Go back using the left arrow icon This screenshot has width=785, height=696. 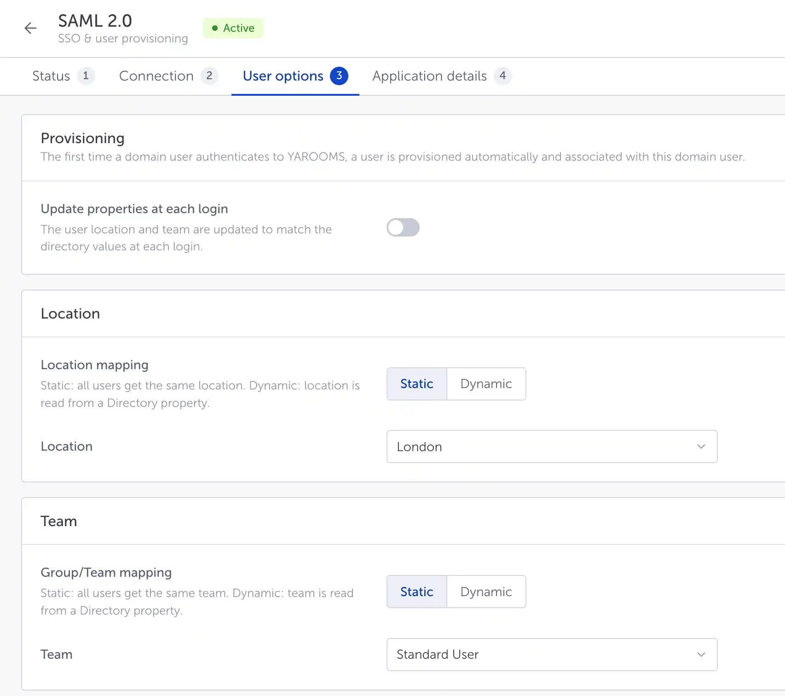[x=30, y=28]
